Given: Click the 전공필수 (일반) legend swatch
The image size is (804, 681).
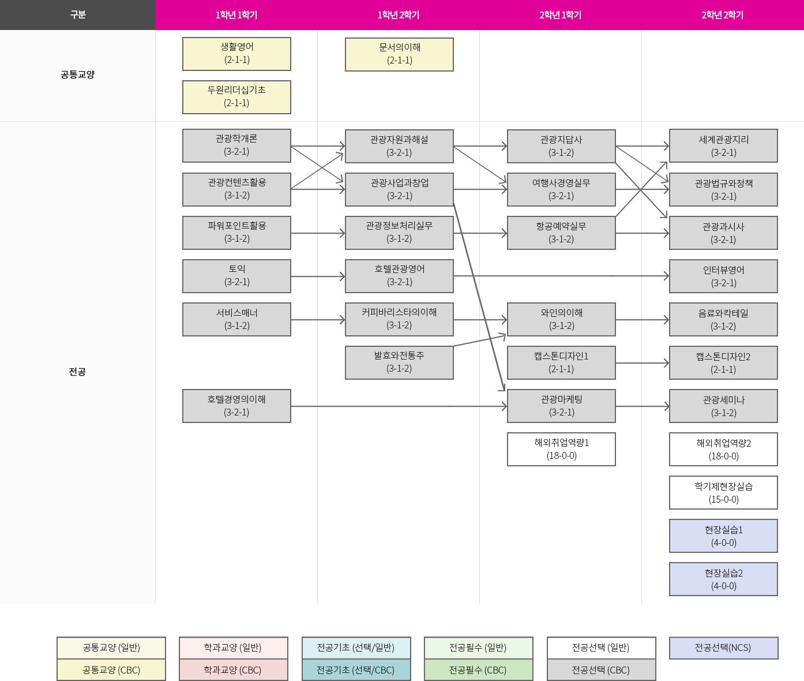Looking at the screenshot, I should coord(479,648).
